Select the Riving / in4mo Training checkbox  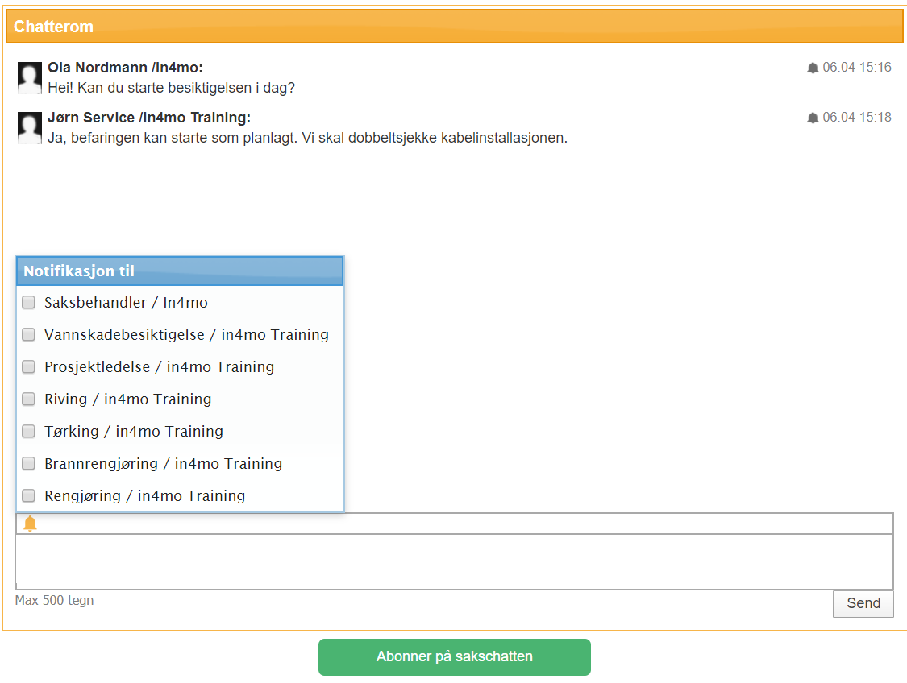tap(29, 399)
